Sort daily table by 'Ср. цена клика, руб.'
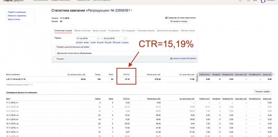278x137 pixels. (x=187, y=99)
